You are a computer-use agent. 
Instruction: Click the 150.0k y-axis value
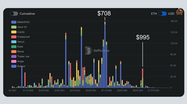click(174, 32)
